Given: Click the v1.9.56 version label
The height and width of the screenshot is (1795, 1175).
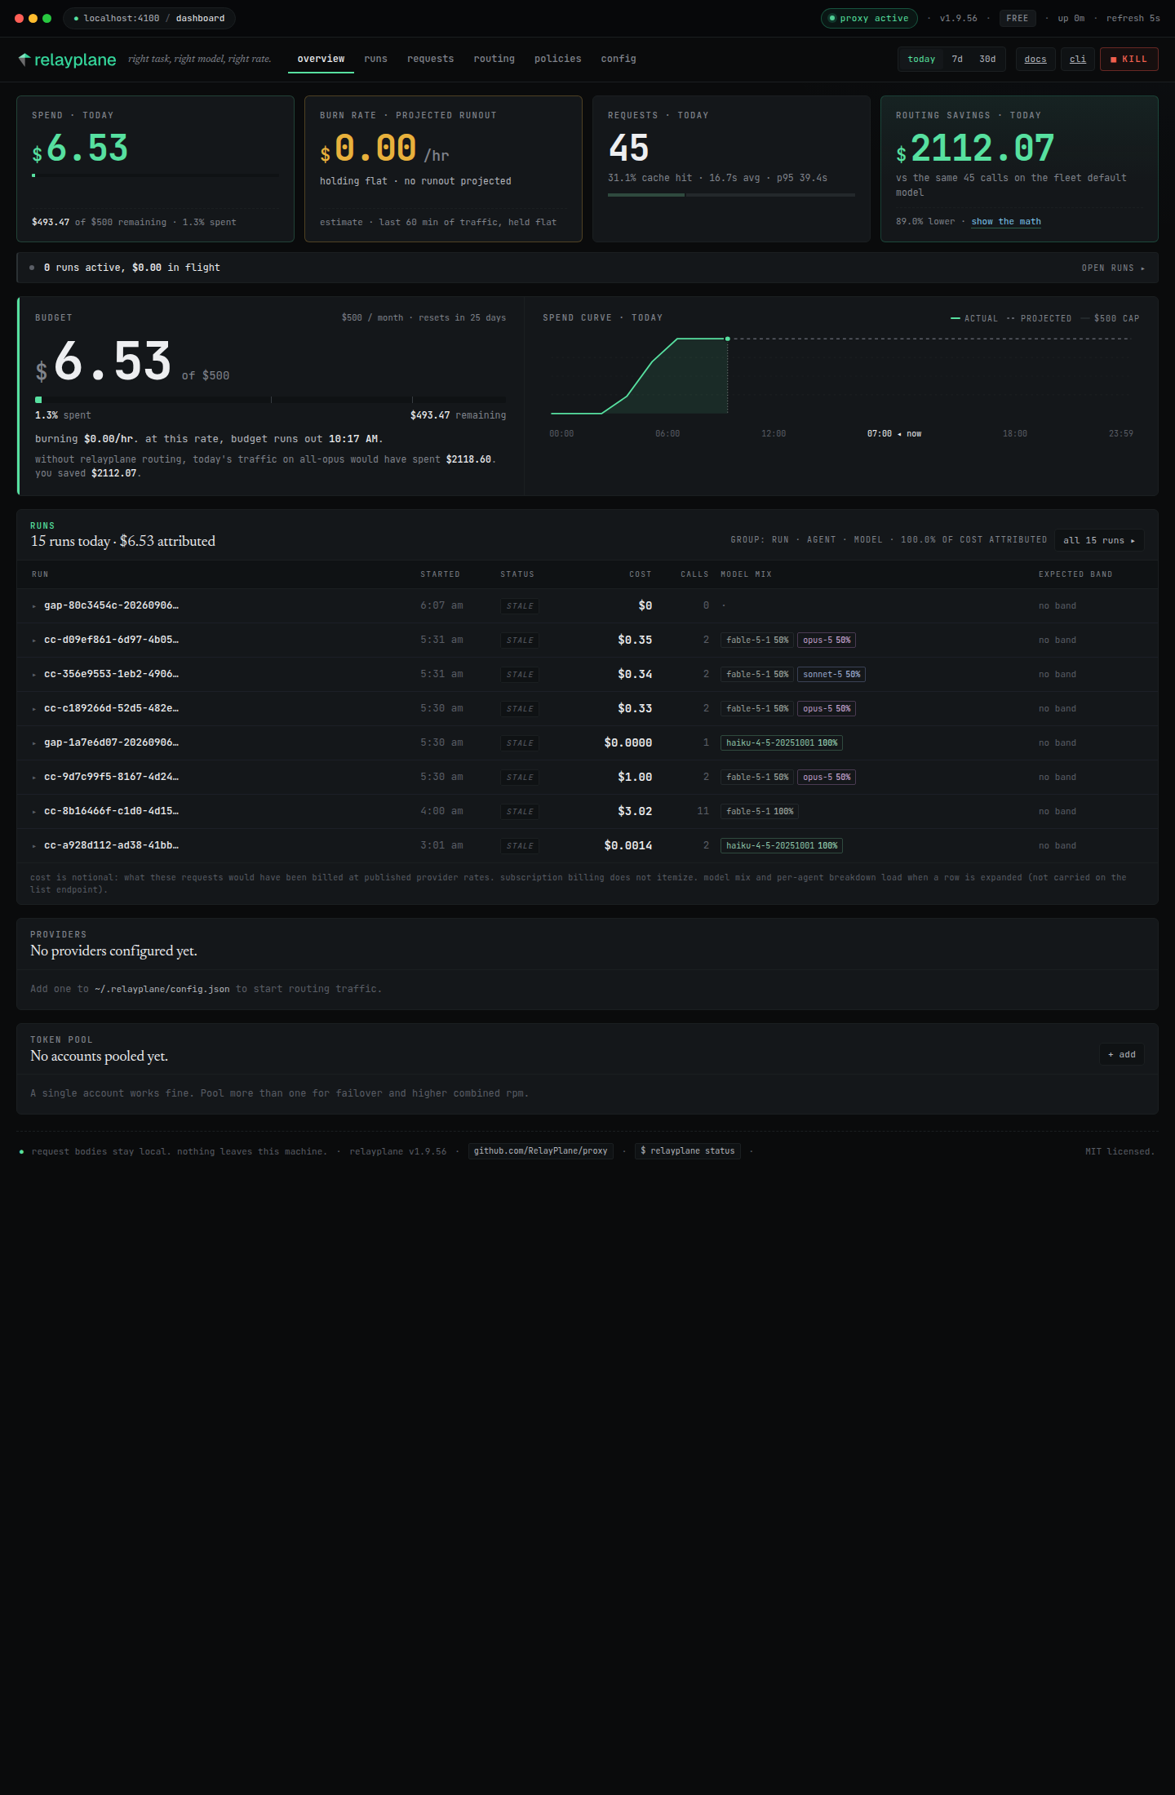Looking at the screenshot, I should pyautogui.click(x=958, y=18).
